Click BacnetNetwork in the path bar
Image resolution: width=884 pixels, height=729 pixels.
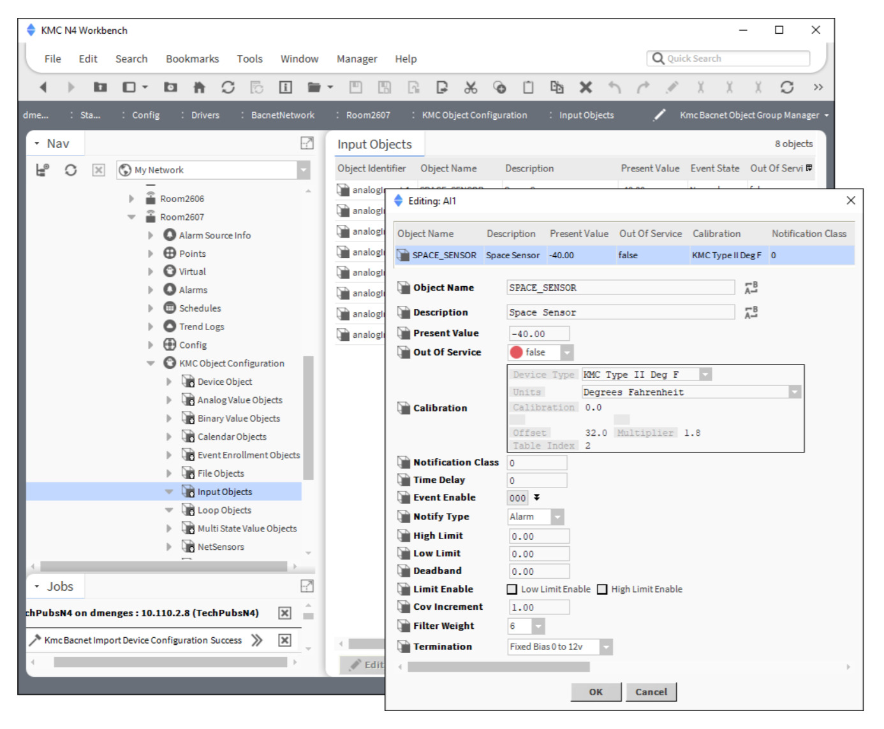[283, 115]
